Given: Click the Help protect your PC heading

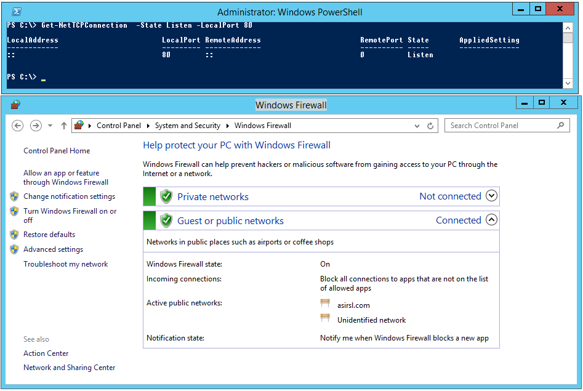Looking at the screenshot, I should point(236,145).
